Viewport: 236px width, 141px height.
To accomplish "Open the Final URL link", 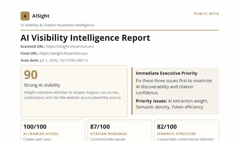I will [x=63, y=53].
